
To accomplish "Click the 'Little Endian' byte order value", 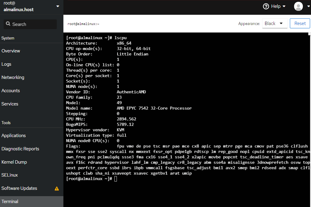I will click(x=133, y=54).
